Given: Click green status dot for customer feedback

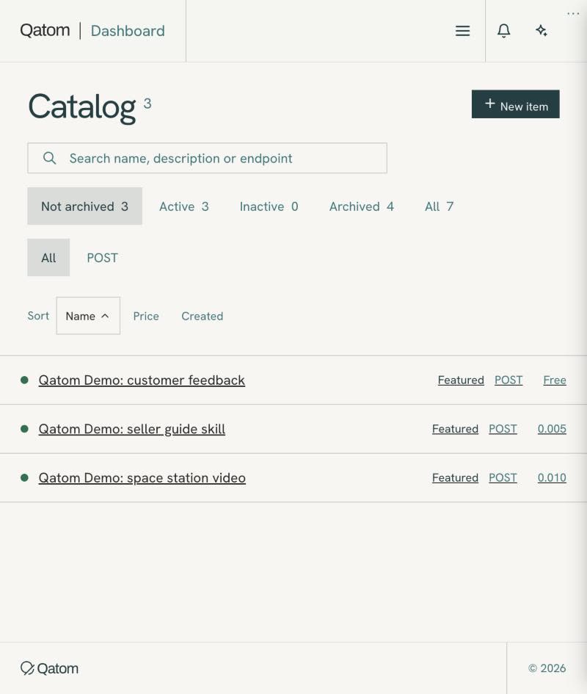Looking at the screenshot, I should (24, 380).
